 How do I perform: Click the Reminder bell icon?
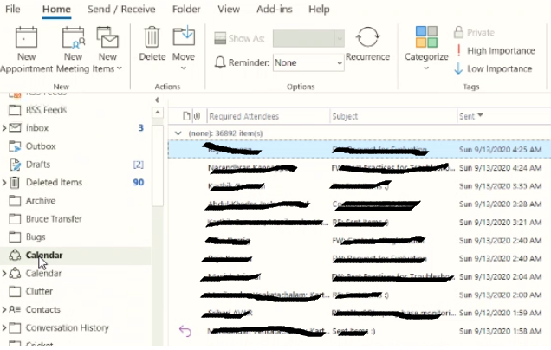pyautogui.click(x=220, y=62)
